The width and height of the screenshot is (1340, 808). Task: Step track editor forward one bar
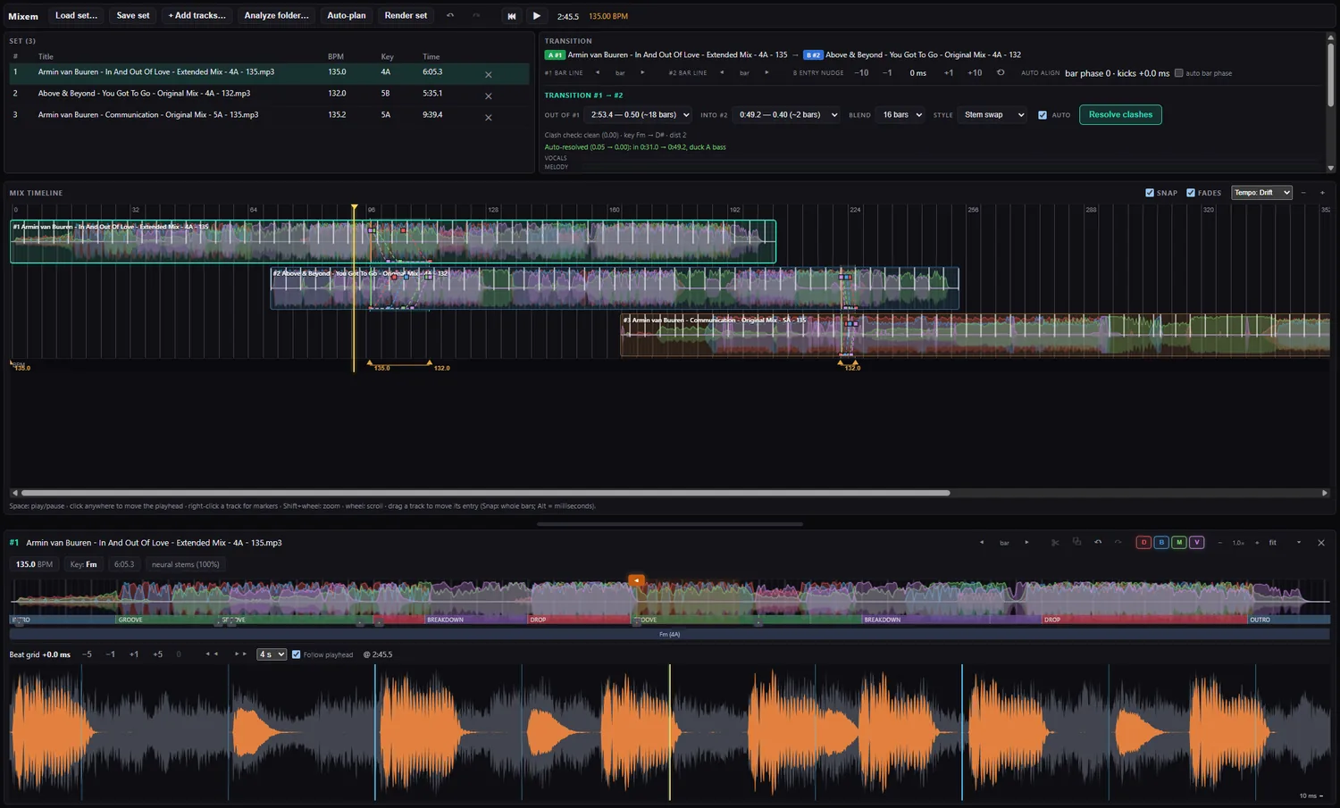click(1026, 543)
